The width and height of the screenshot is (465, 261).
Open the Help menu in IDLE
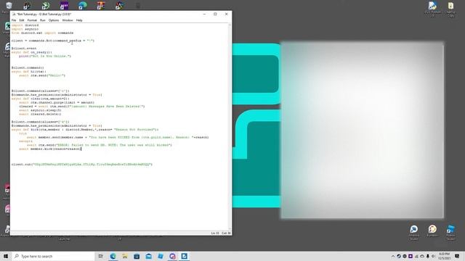coord(79,20)
